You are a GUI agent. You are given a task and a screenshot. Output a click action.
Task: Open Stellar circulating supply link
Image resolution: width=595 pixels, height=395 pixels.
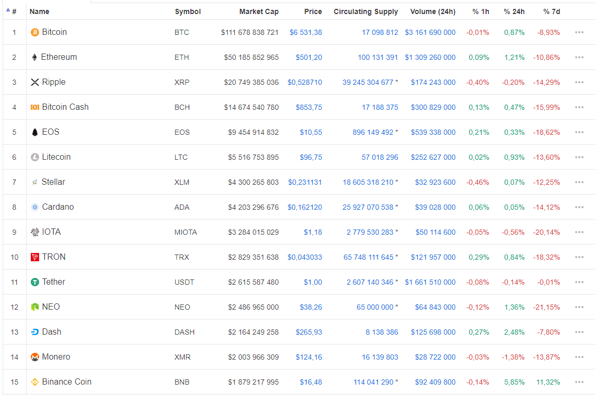(x=368, y=182)
